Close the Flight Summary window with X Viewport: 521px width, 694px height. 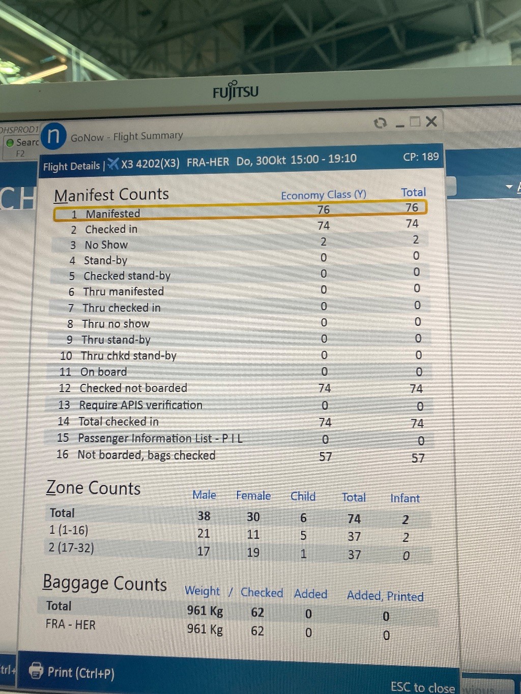tap(431, 122)
